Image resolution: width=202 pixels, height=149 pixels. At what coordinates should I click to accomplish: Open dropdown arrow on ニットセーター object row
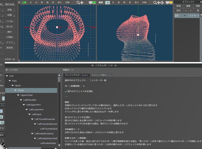click(185, 16)
